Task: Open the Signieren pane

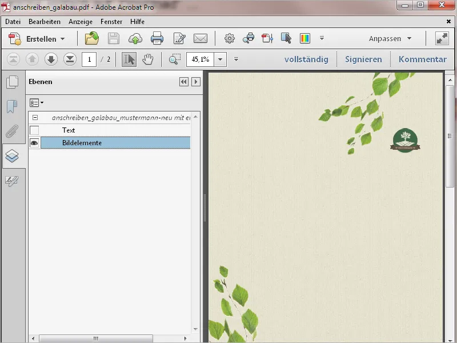Action: pos(363,59)
